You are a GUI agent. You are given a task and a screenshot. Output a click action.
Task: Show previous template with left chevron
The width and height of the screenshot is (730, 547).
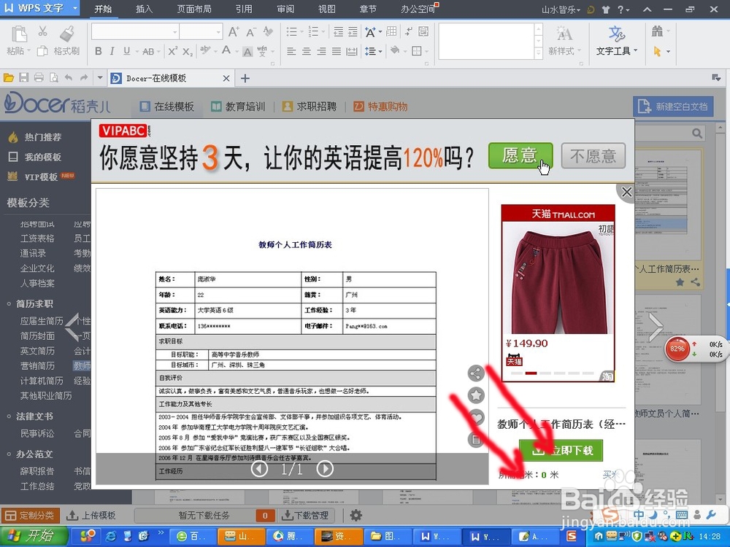tap(72, 327)
